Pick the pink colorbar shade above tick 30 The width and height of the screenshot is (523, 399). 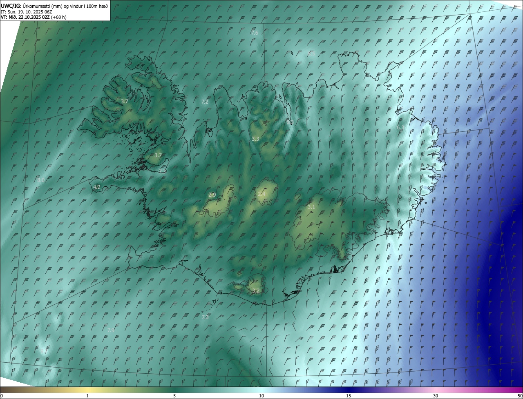(436, 390)
